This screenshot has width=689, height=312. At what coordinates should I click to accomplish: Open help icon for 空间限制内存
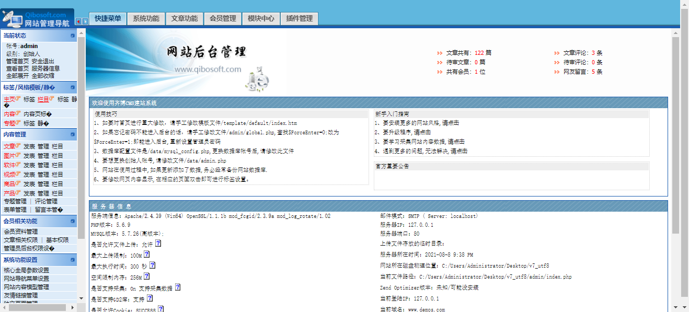coord(147,276)
